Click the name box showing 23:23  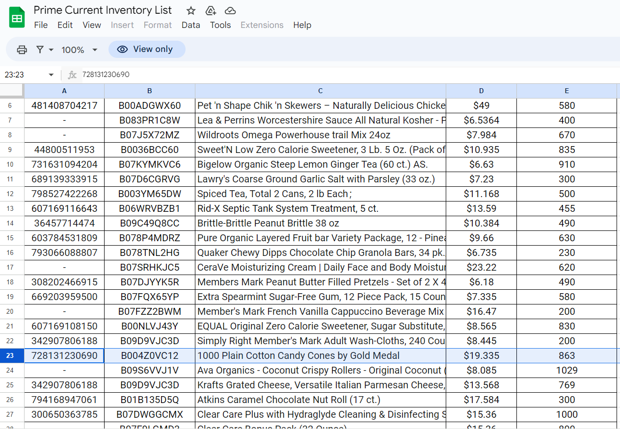click(29, 75)
